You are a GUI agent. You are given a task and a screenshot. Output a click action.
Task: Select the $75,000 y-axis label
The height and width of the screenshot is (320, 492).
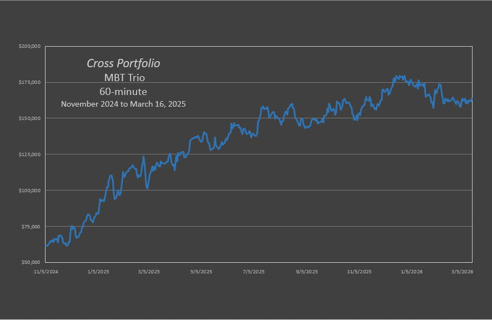click(31, 227)
